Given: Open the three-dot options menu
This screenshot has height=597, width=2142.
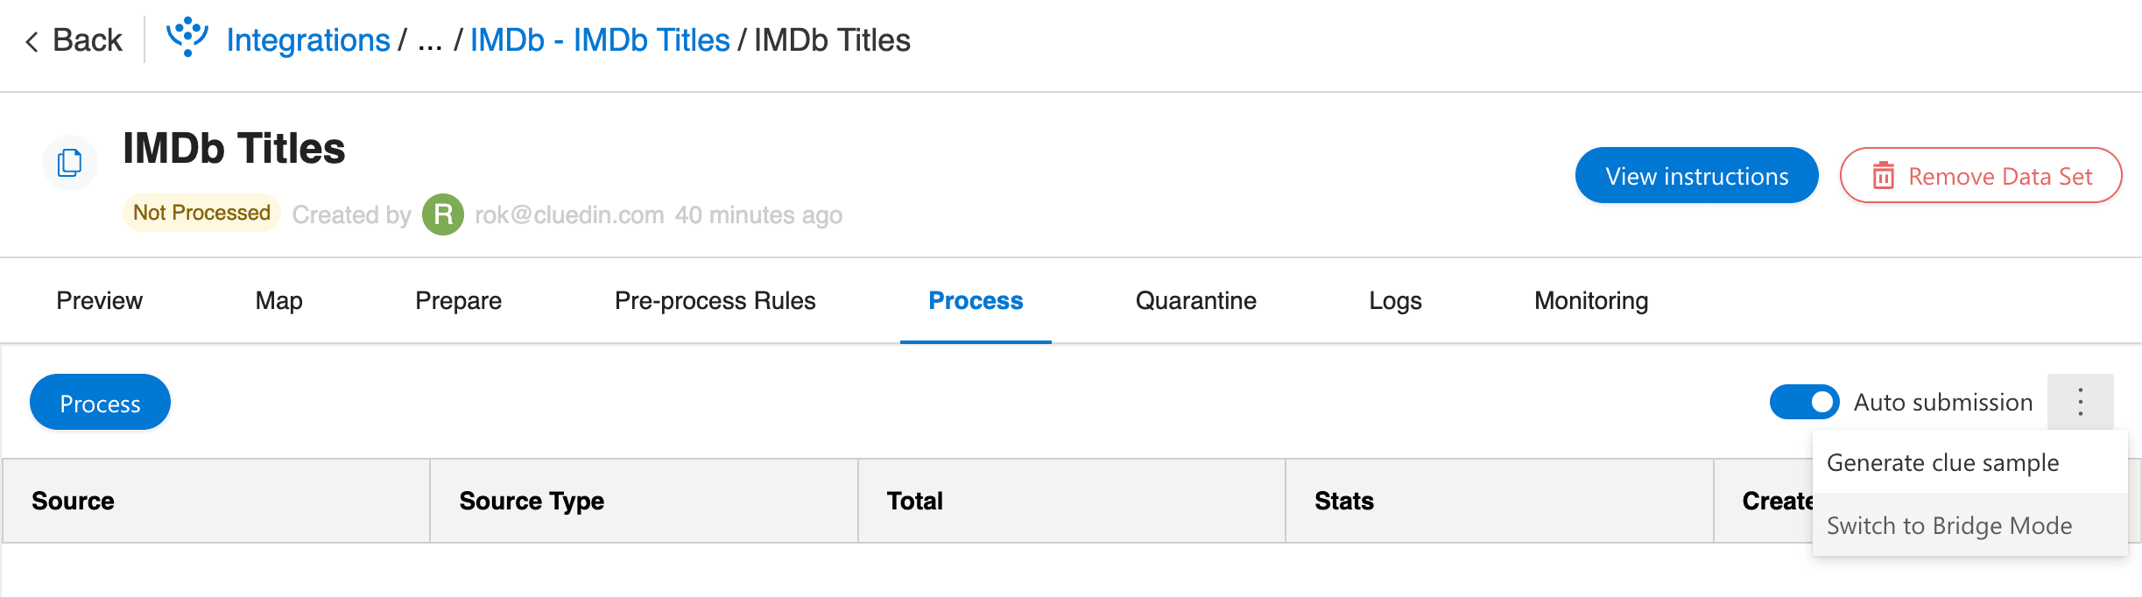Looking at the screenshot, I should [2081, 402].
